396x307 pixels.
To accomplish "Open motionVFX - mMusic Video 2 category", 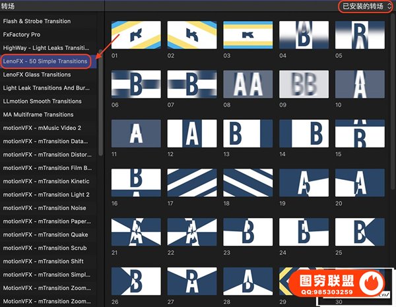I will click(x=42, y=128).
